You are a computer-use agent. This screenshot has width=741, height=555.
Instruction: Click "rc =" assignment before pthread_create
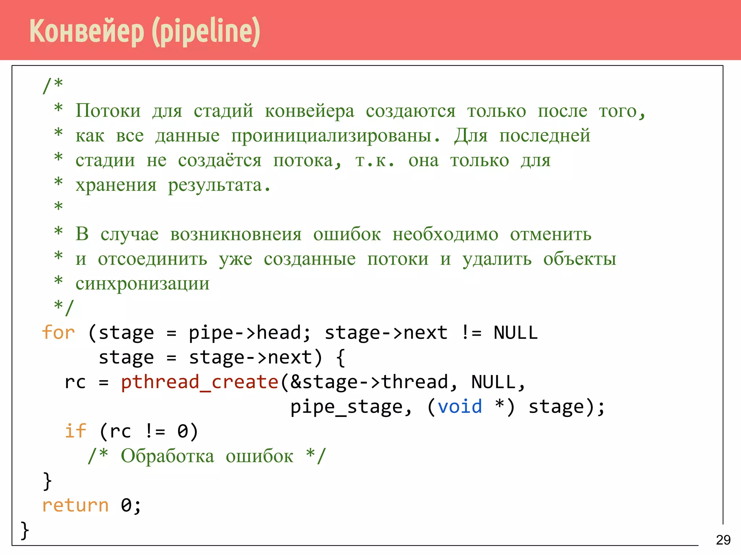click(86, 382)
